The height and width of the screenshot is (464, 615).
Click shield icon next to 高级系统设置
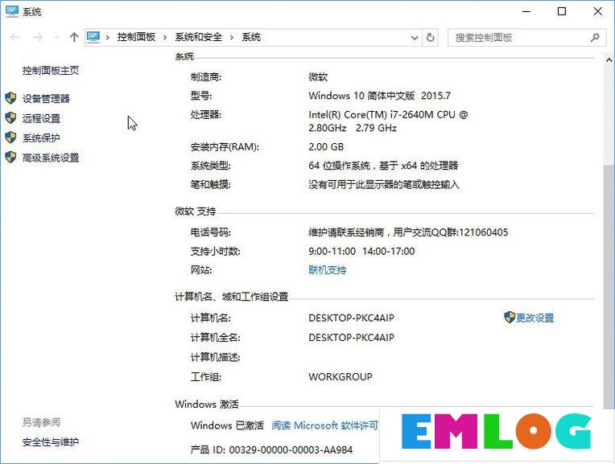[10, 157]
